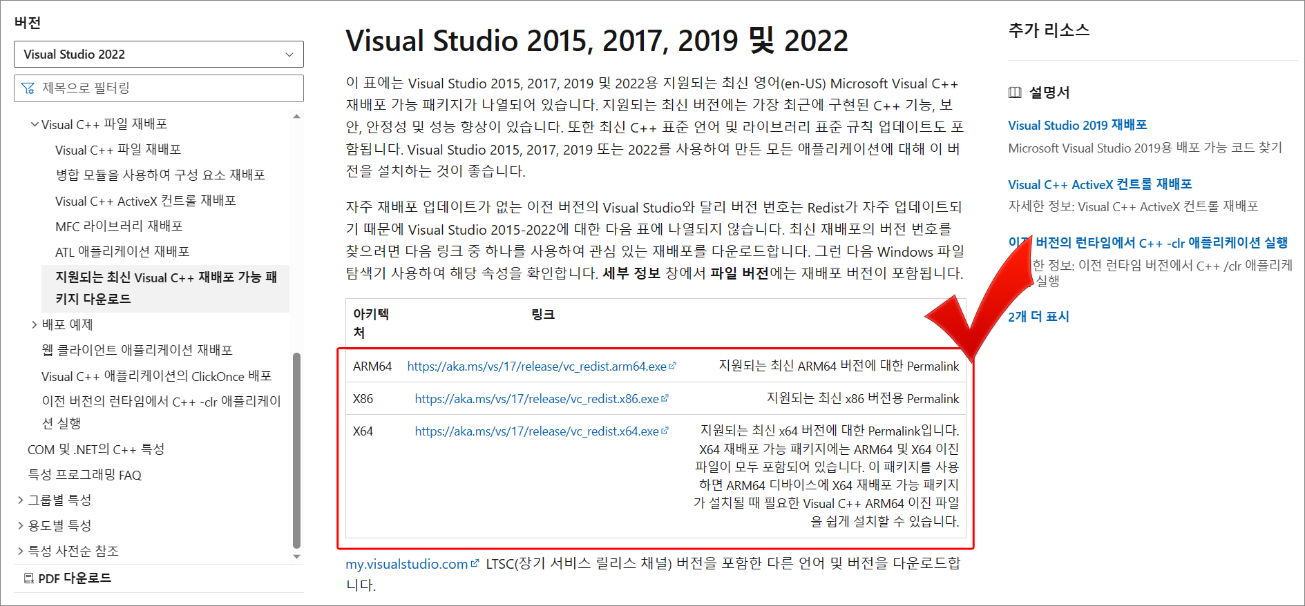Open 이전 버전의 런타임에서 C++ -clr sidebar item
The image size is (1305, 606).
coord(162,412)
